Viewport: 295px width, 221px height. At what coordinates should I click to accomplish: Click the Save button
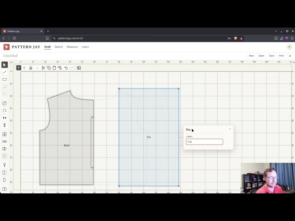click(271, 56)
